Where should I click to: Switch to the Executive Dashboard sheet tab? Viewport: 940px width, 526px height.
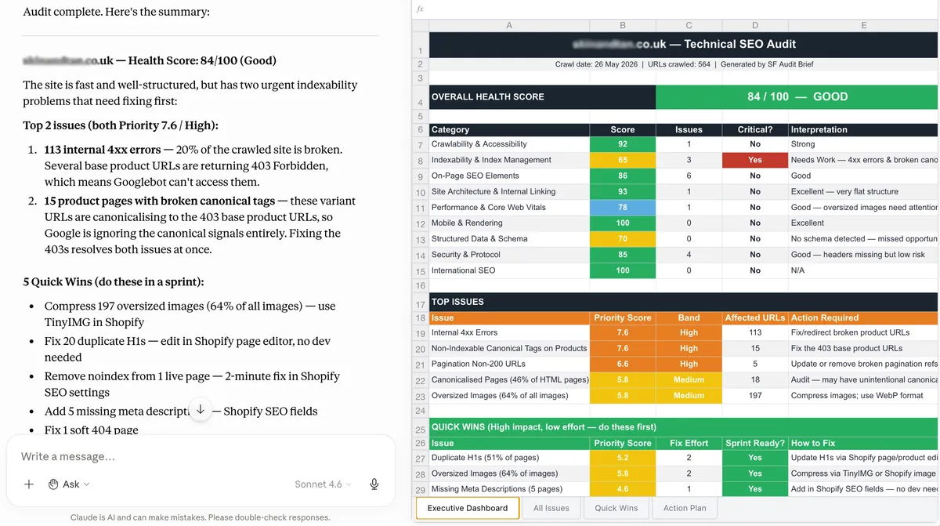tap(467, 508)
